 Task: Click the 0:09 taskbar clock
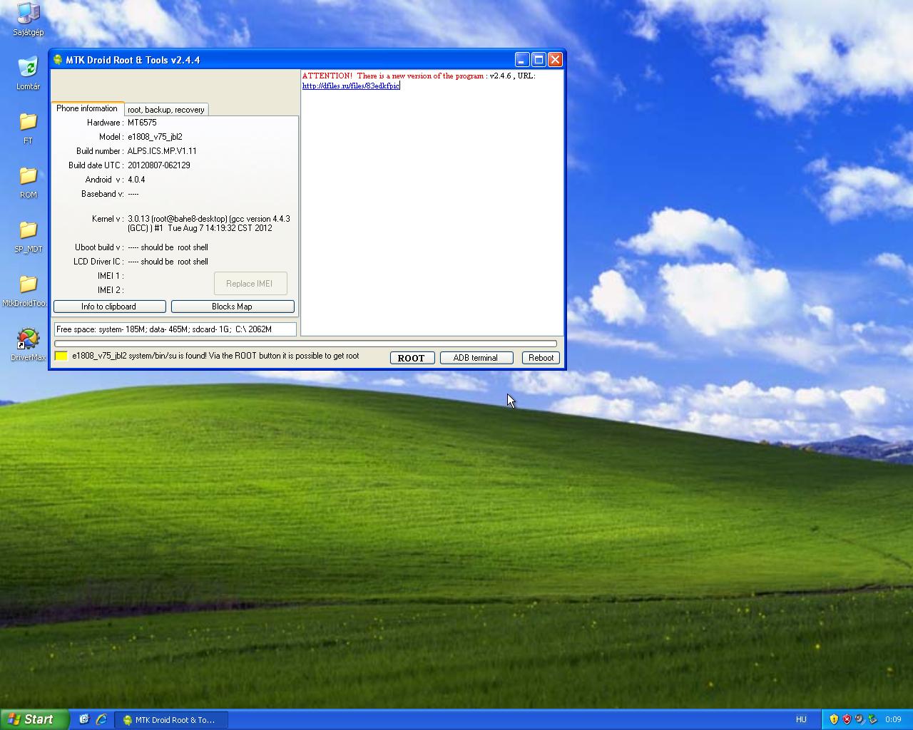893,719
